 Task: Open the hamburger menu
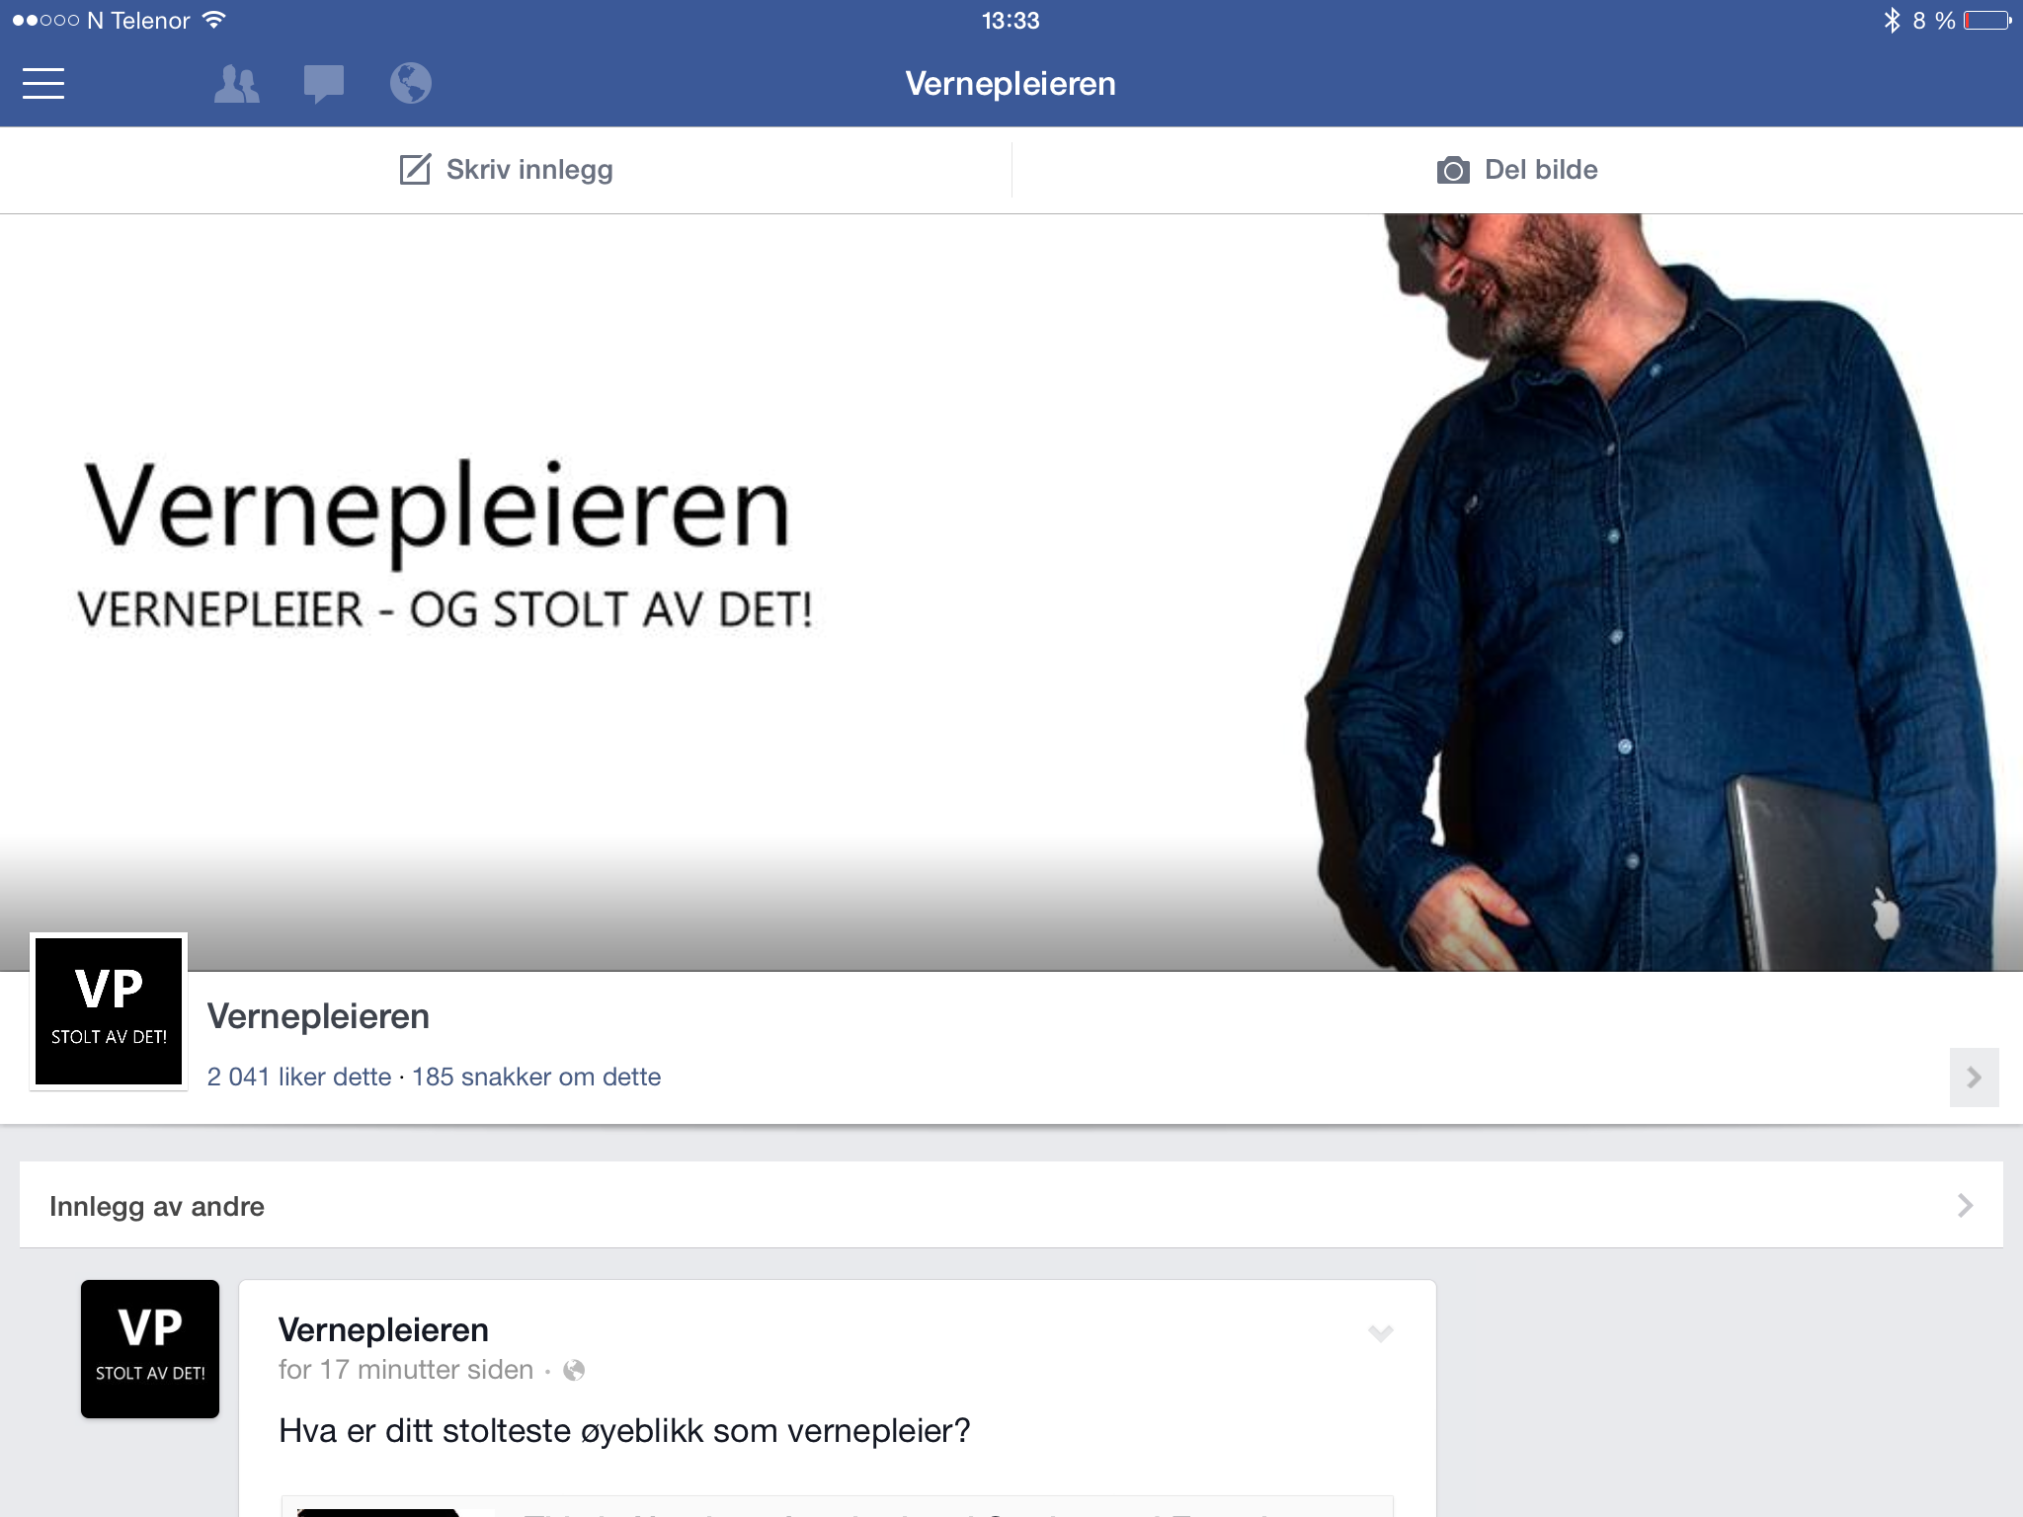[x=43, y=84]
